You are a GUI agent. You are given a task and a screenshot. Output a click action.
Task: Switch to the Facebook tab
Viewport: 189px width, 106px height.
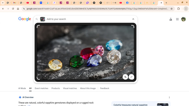[x=127, y=3]
